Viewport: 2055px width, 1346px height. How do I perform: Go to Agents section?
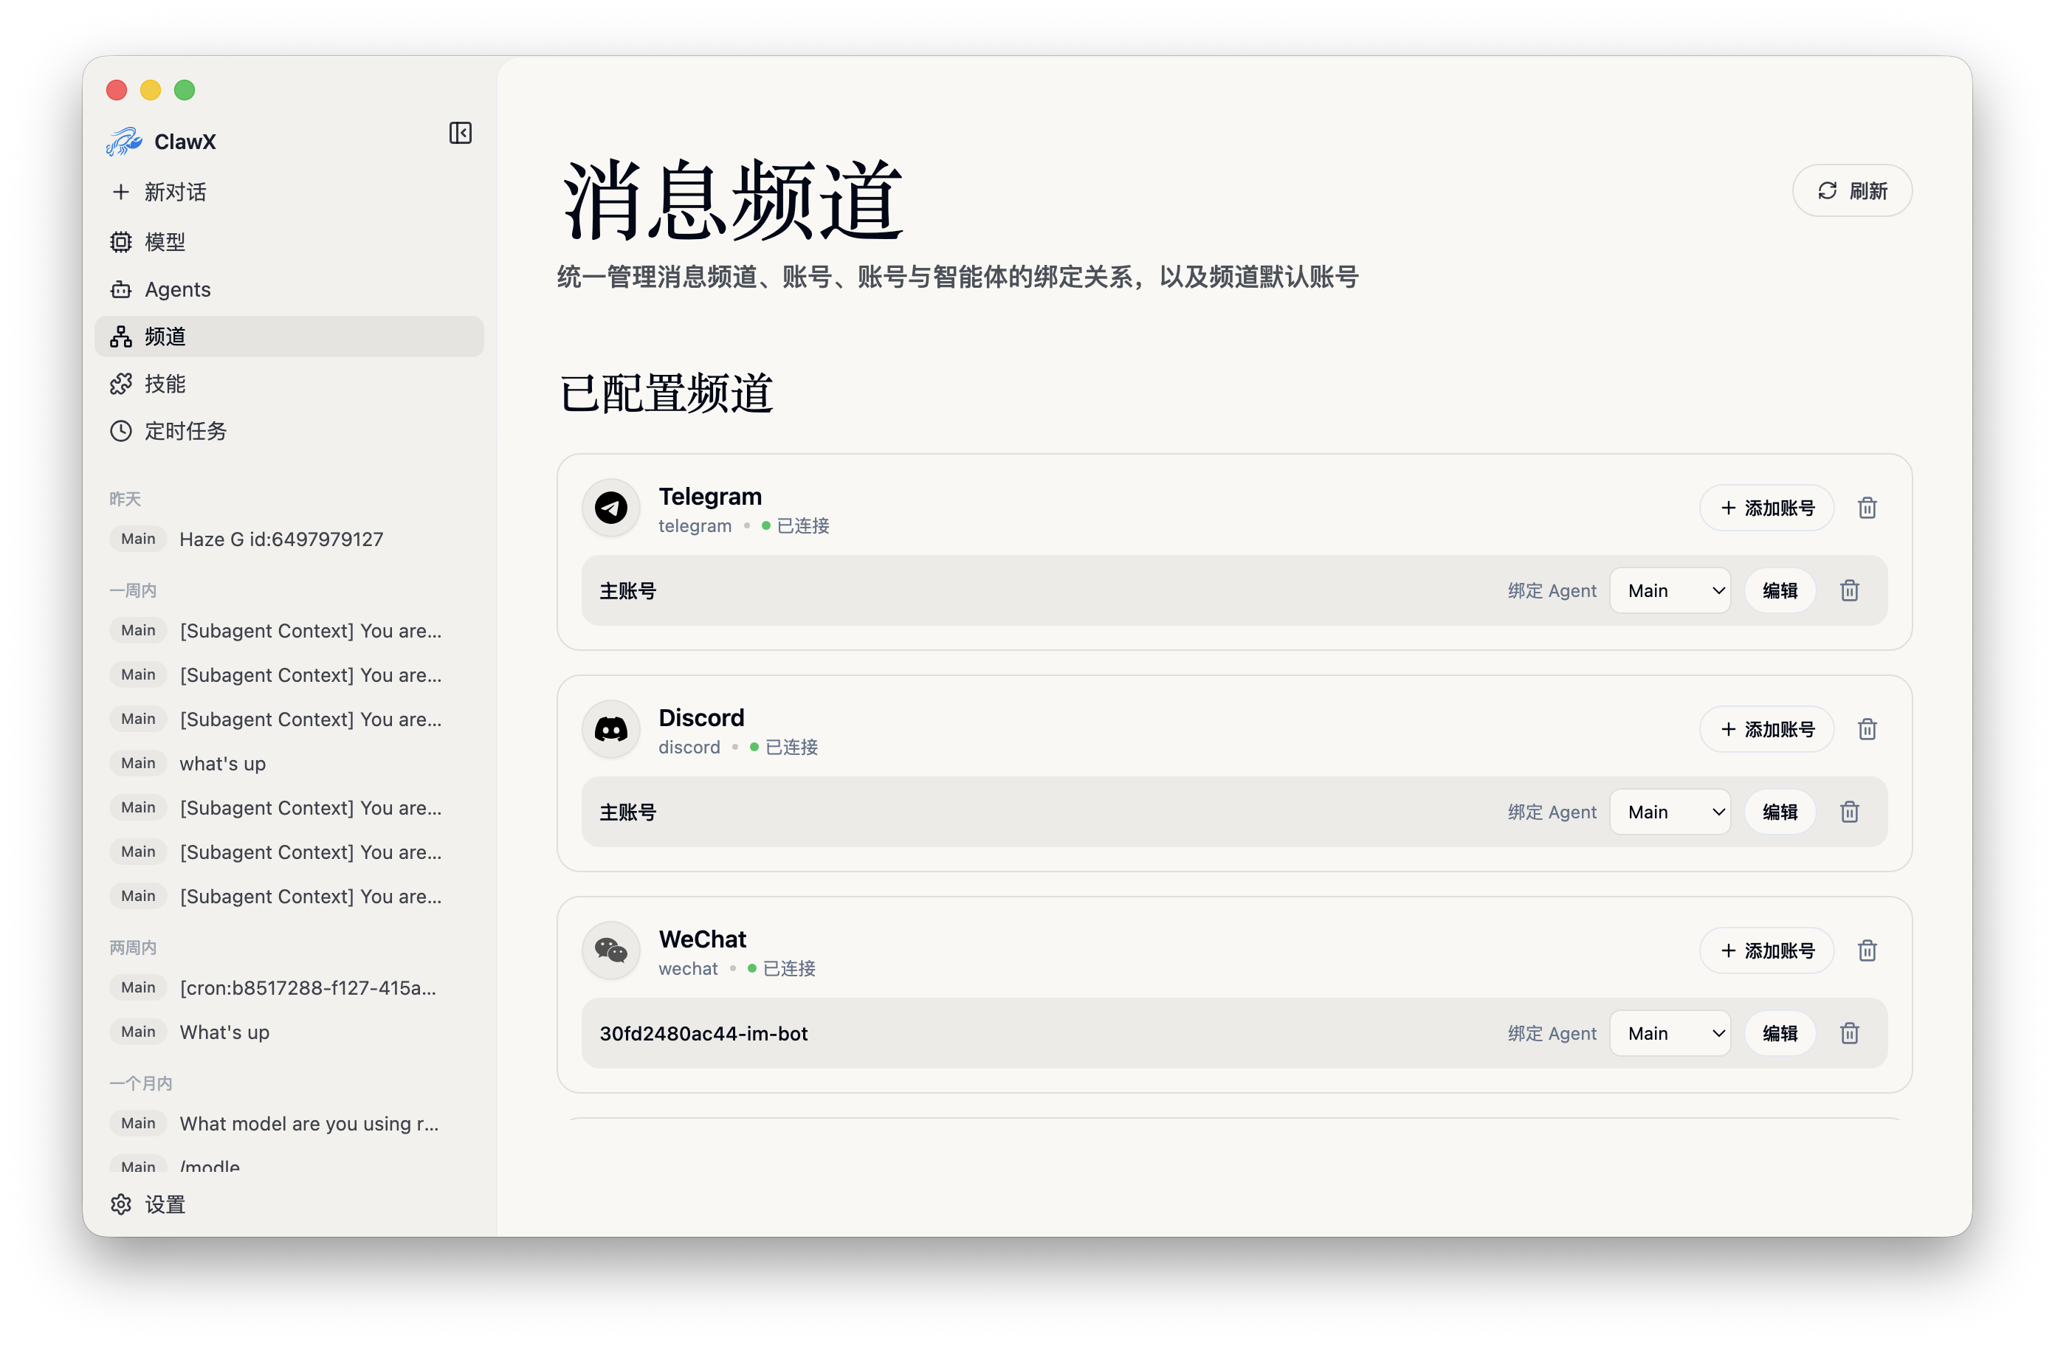289,289
